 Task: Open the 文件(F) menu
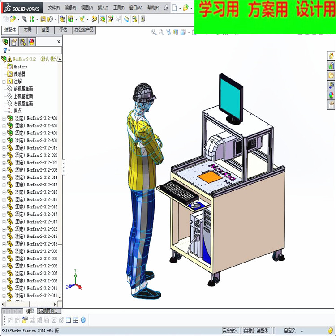click(x=54, y=8)
